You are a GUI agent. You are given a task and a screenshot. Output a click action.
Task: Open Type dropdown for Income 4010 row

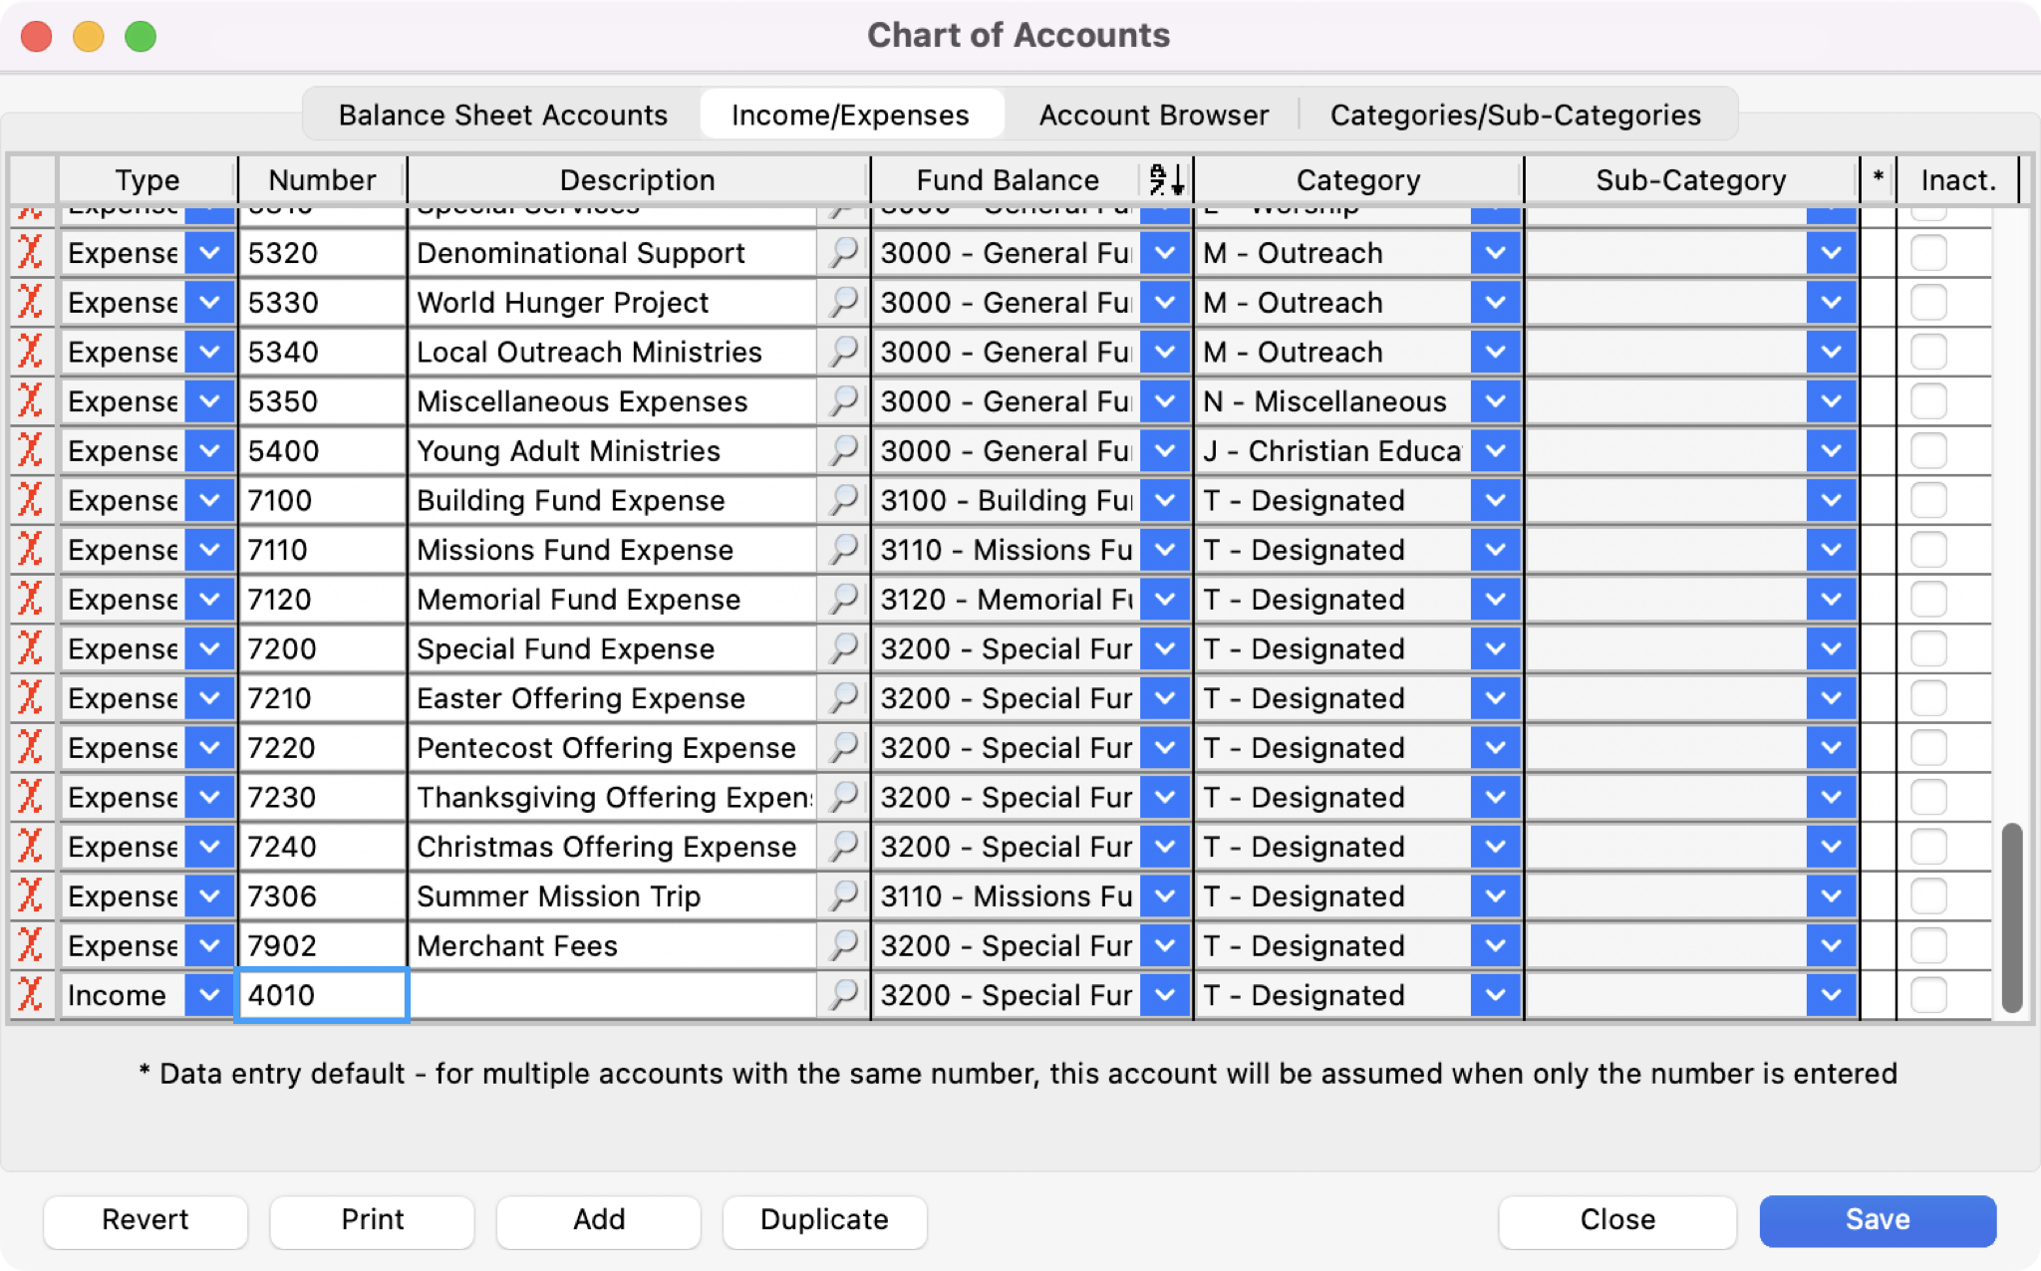pos(209,994)
